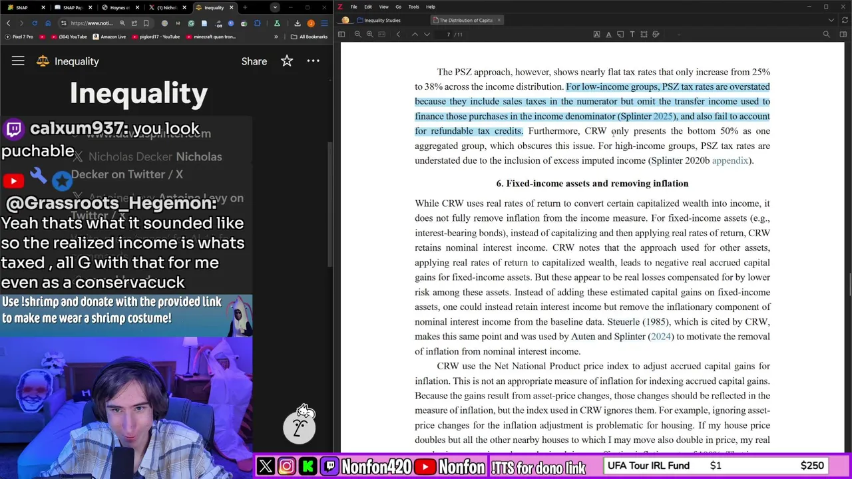Open the Zotero View menu
The height and width of the screenshot is (479, 852).
point(383,7)
